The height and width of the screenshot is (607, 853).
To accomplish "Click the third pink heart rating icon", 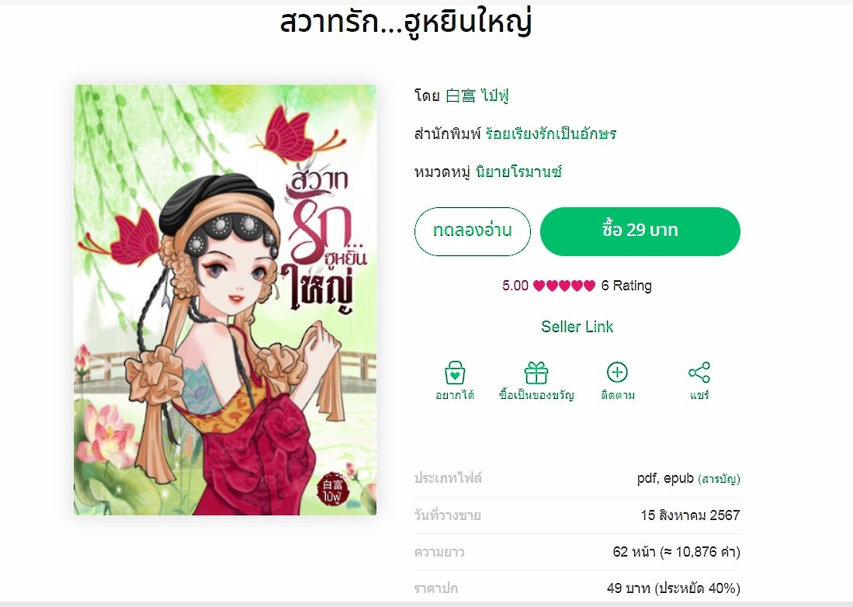I will pyautogui.click(x=564, y=286).
